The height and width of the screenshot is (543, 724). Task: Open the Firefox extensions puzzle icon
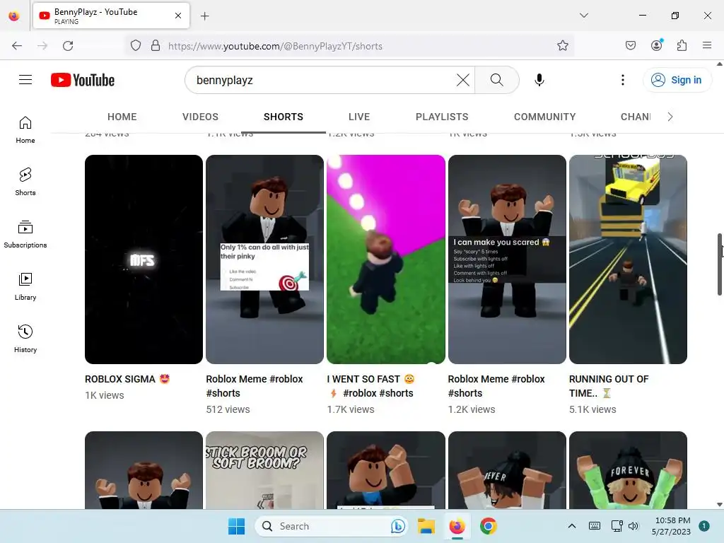point(682,46)
